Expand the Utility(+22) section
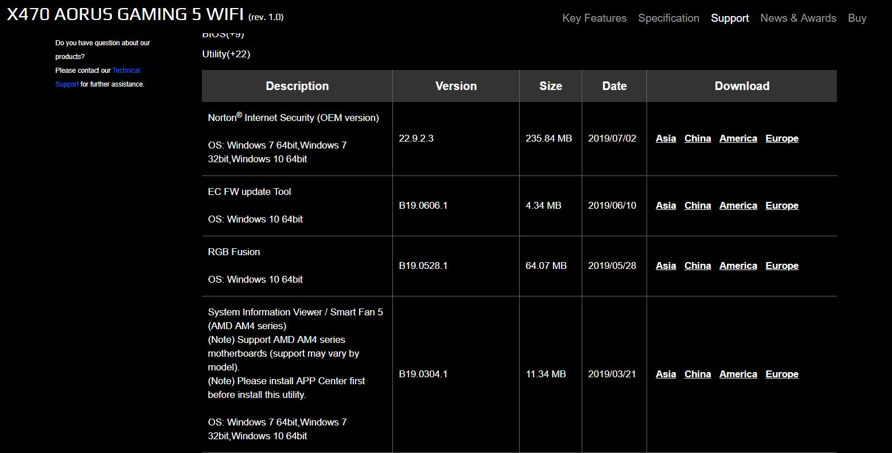The height and width of the screenshot is (453, 892). point(226,54)
